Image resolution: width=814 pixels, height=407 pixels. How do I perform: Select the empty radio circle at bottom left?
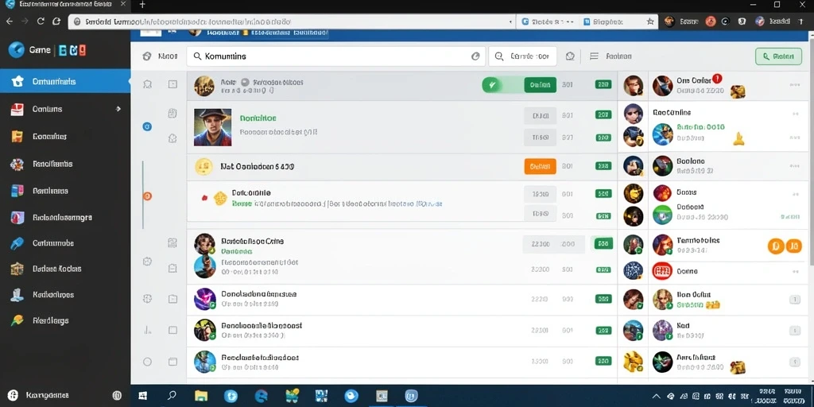pyautogui.click(x=147, y=362)
